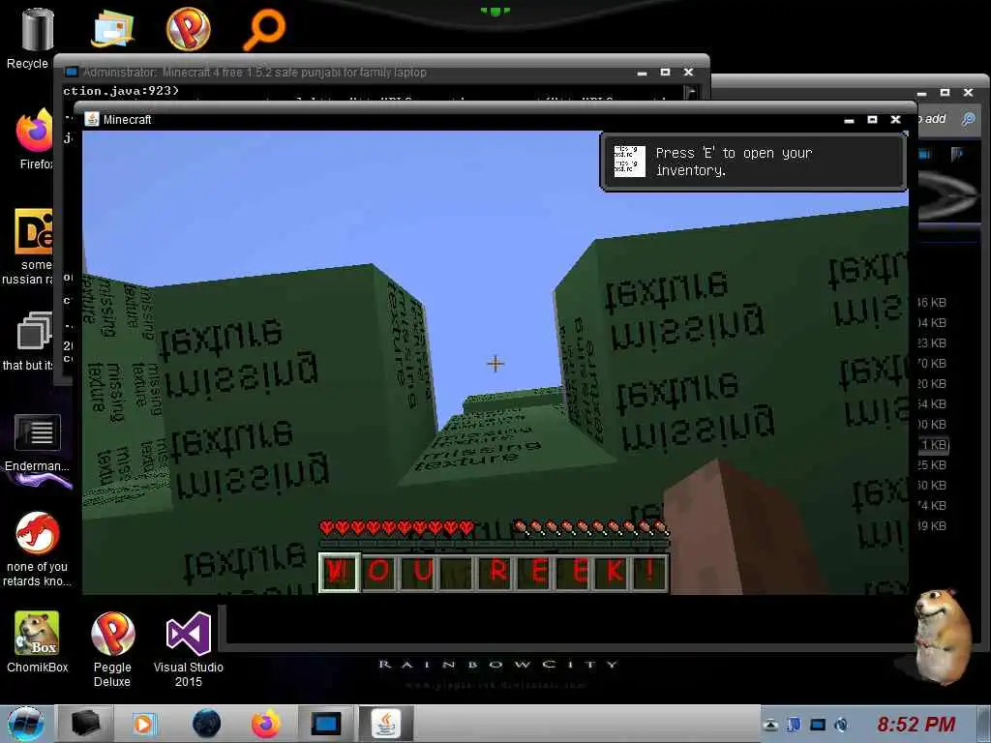The width and height of the screenshot is (991, 743).
Task: Click the inventory tutorial toast icon
Action: click(629, 162)
